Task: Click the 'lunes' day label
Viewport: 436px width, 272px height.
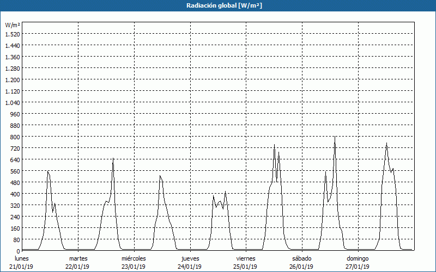Action: (x=22, y=258)
